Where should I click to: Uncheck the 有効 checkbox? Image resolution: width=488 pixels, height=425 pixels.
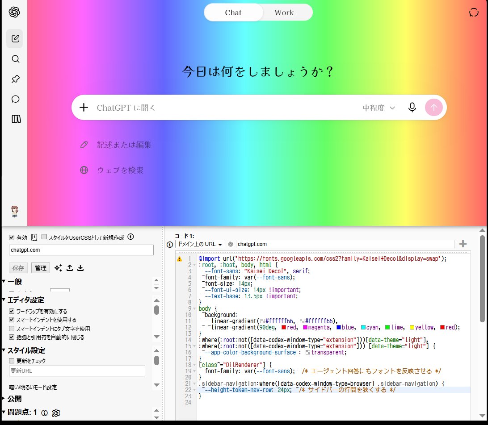tap(12, 237)
